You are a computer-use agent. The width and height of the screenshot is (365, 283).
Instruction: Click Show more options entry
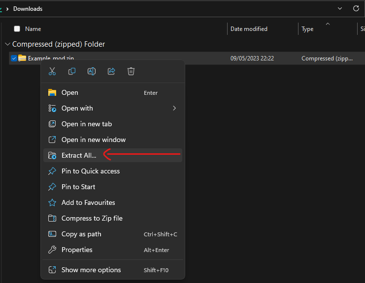[91, 270]
